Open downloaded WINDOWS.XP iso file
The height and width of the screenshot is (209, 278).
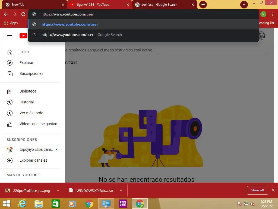tap(91, 190)
